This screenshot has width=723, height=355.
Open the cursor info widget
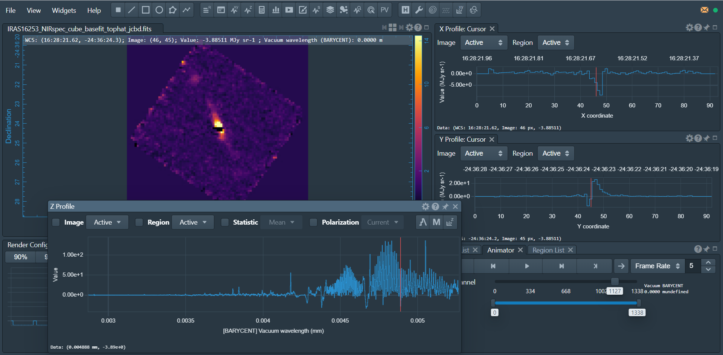point(371,10)
